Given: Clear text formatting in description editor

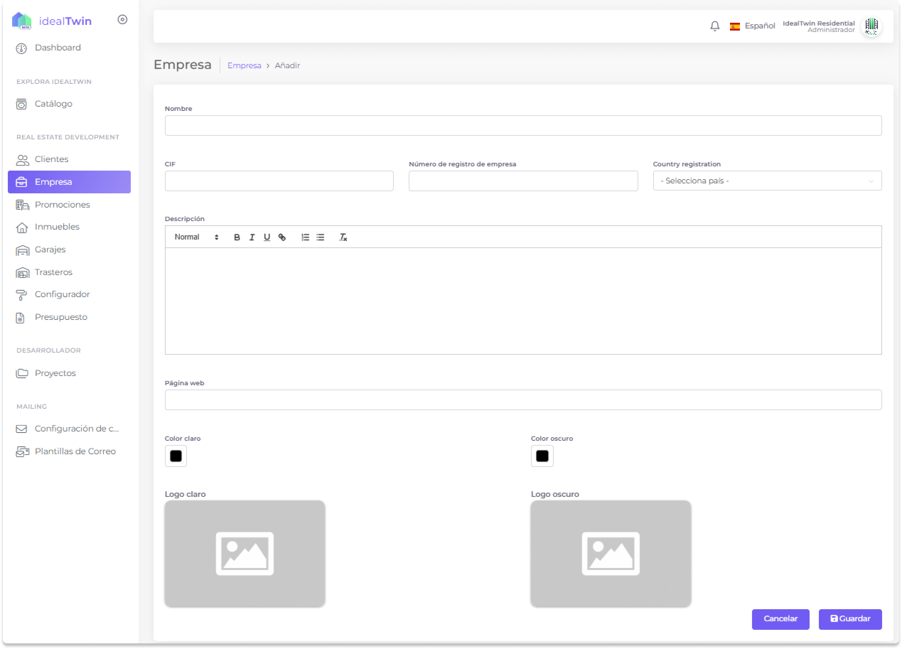Looking at the screenshot, I should tap(343, 237).
